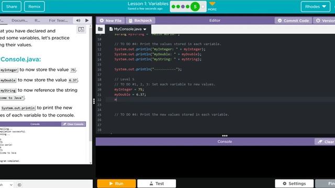This screenshot has height=188, width=335.
Task: Click the example console preview thumbnail
Action: [x=43, y=143]
